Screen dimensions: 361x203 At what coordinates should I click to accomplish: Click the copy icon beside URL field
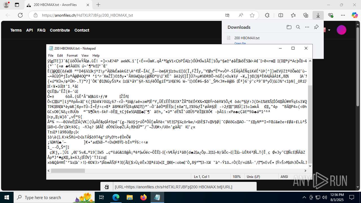[107, 187]
